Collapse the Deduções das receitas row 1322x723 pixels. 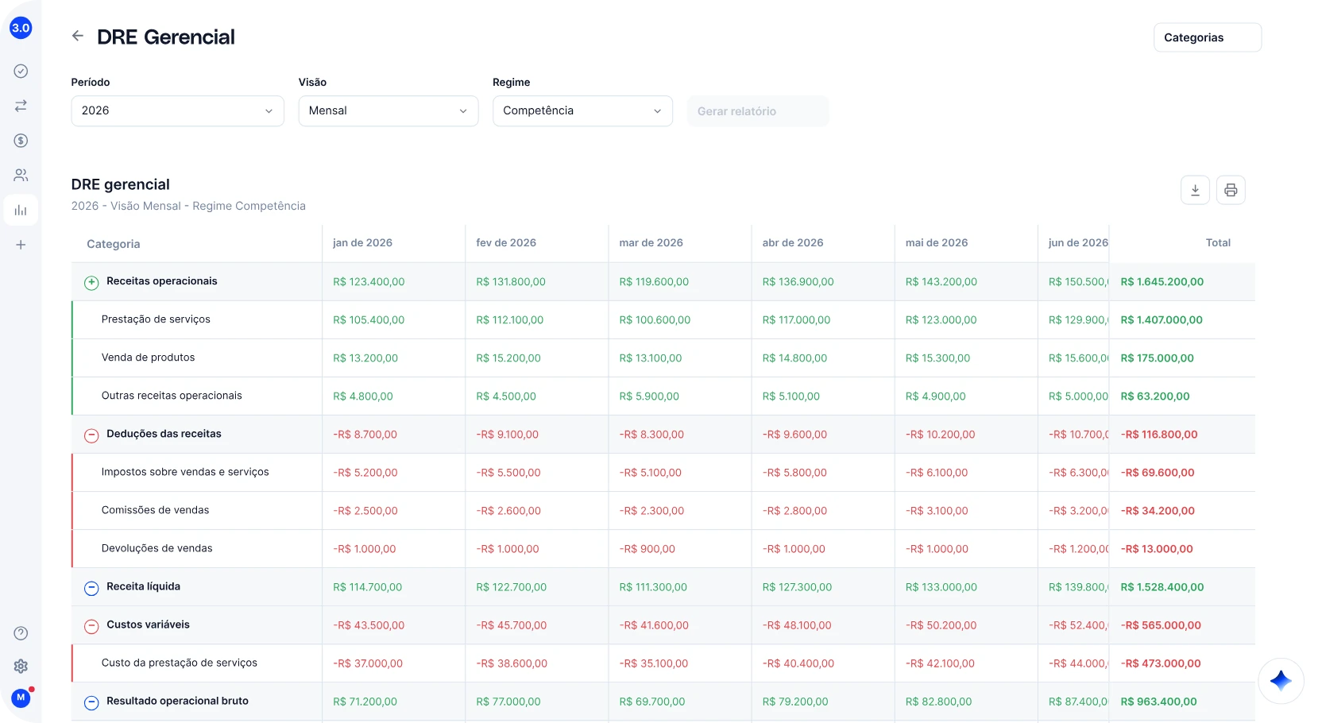coord(91,435)
